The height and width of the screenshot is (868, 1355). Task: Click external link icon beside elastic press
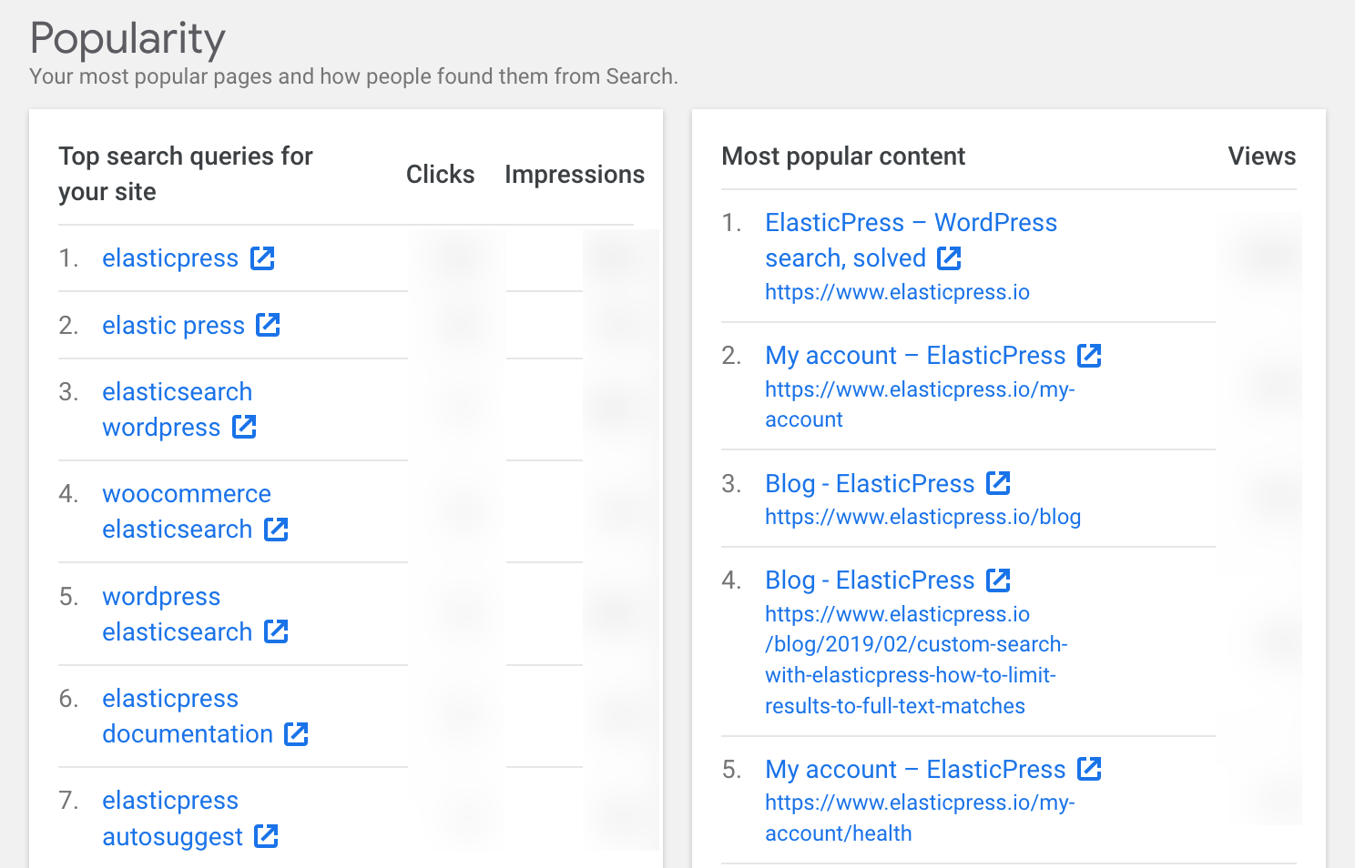coord(269,325)
